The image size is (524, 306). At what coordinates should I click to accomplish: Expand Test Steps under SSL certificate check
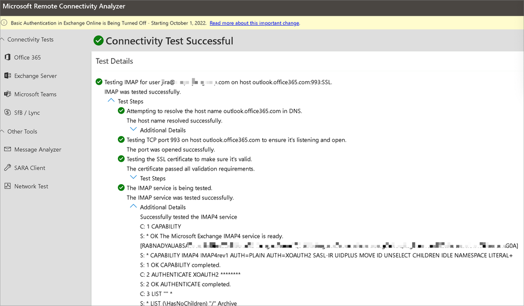(x=133, y=177)
